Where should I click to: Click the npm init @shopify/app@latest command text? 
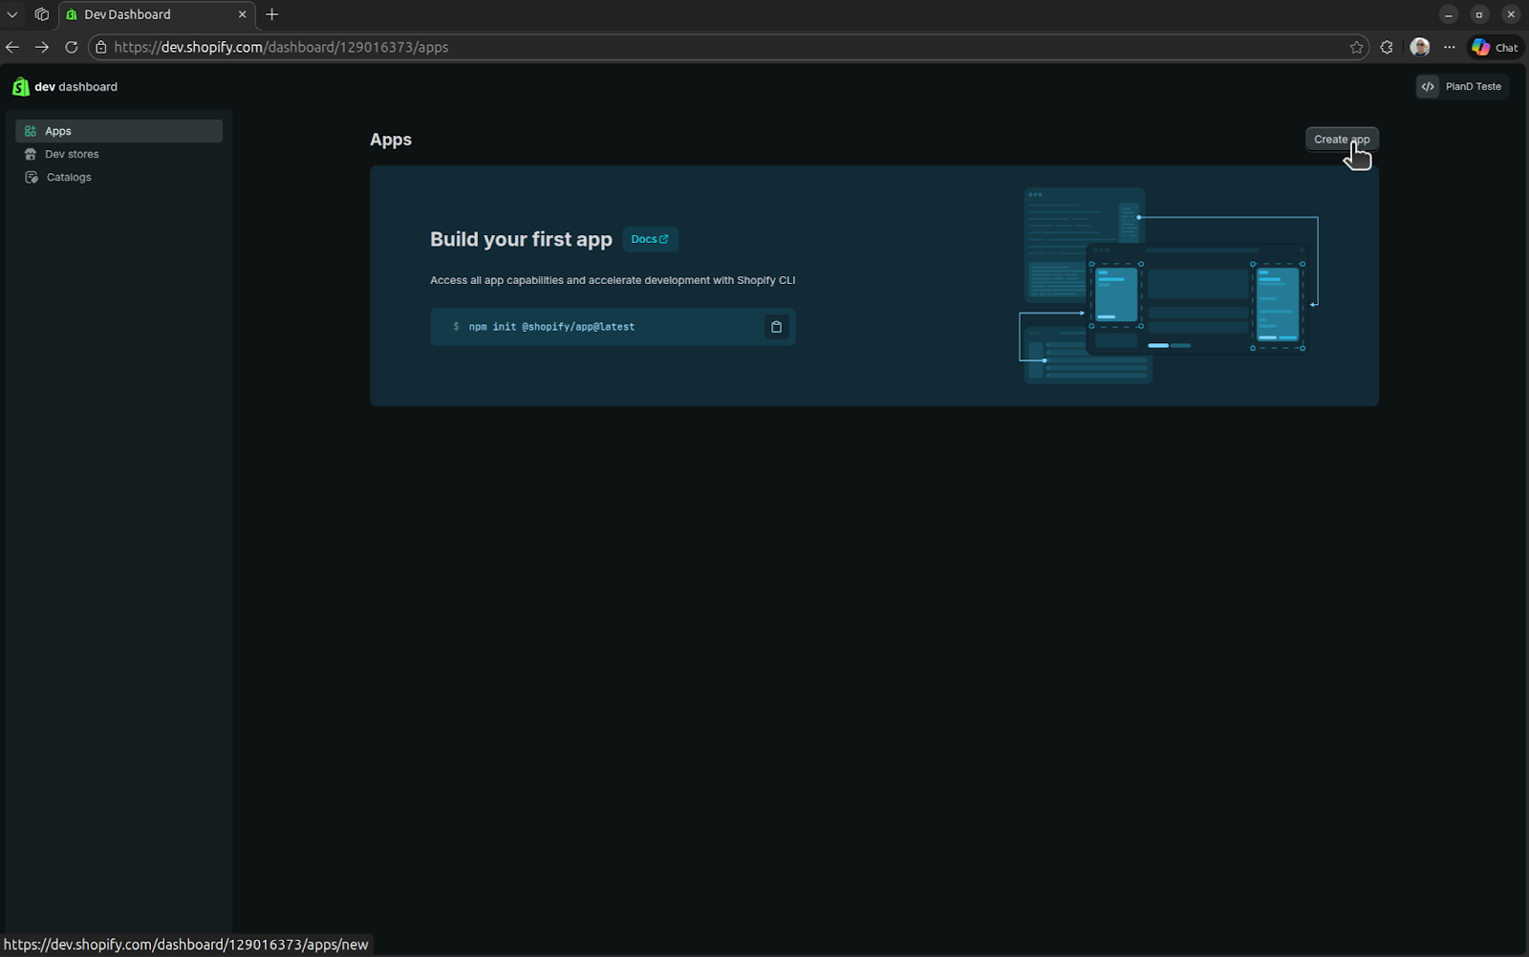click(551, 327)
